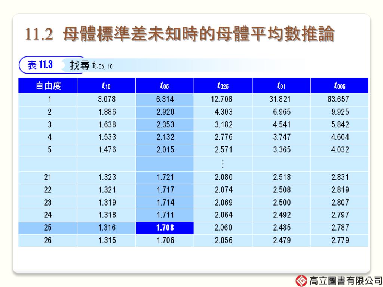This screenshot has width=383, height=287.
Task: Select the t005 column header
Action: (340, 86)
